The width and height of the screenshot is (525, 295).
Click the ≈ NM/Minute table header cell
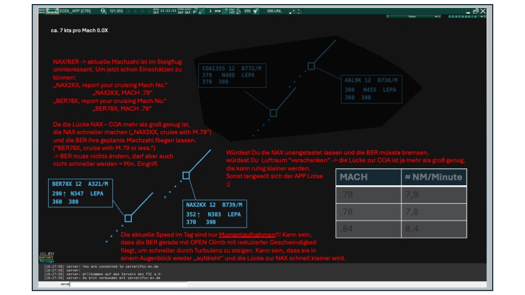(x=434, y=177)
